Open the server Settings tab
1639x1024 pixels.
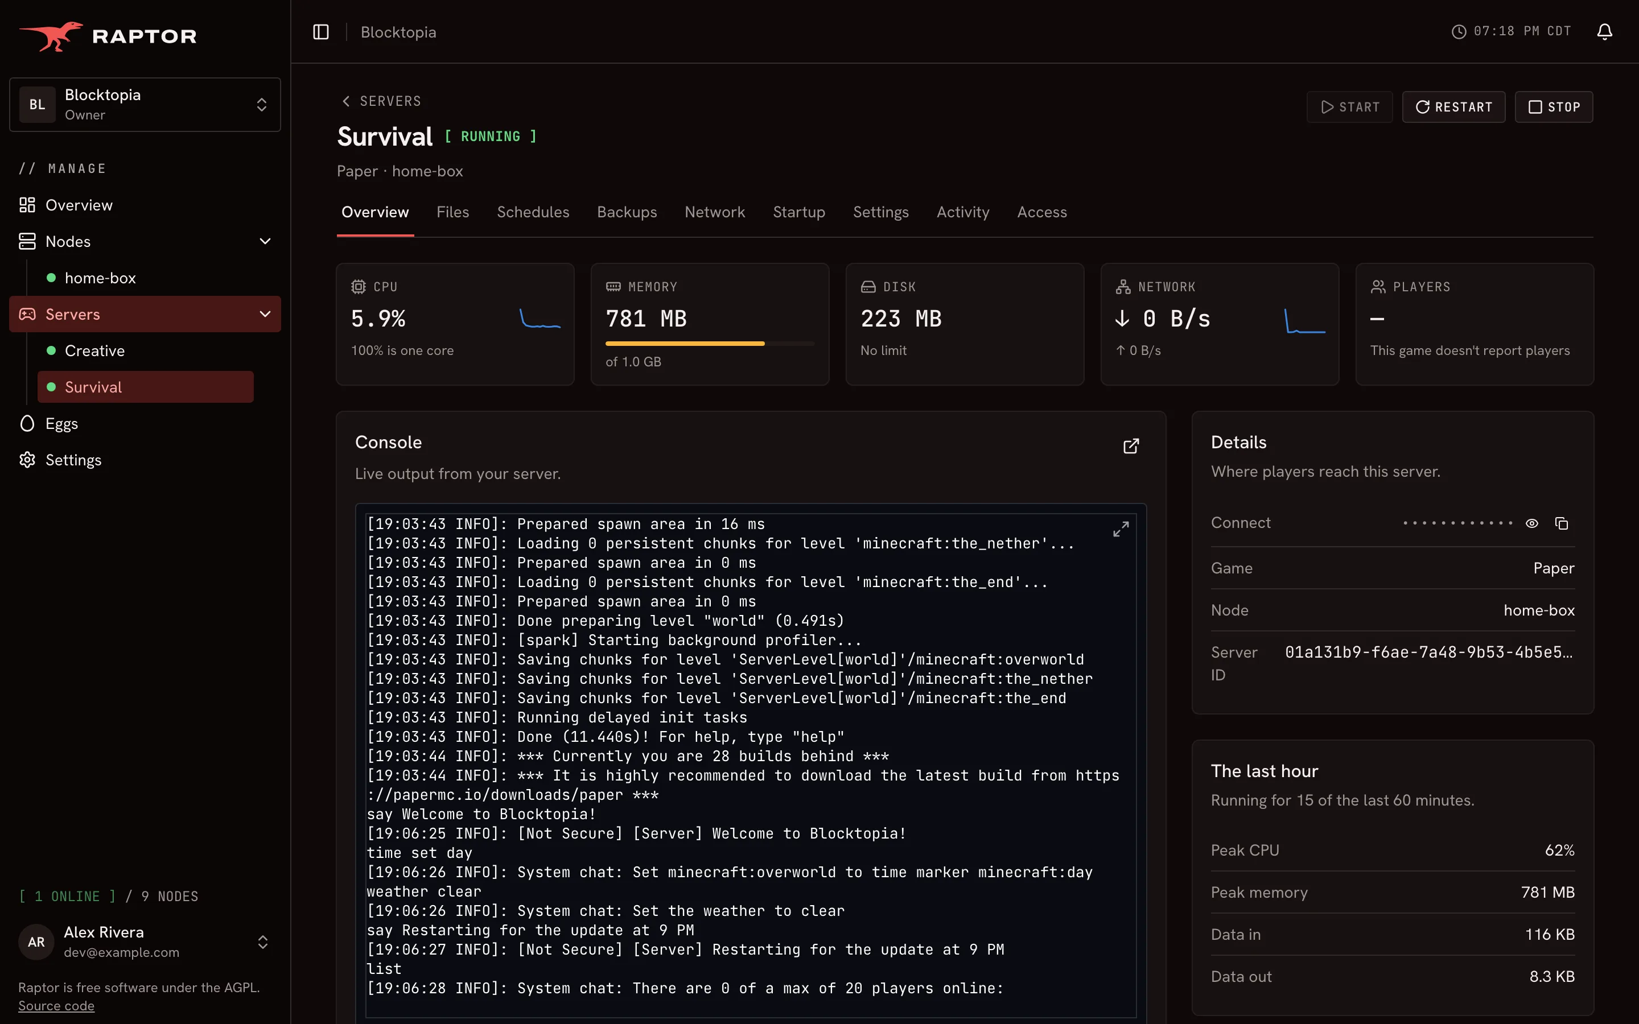(x=880, y=213)
